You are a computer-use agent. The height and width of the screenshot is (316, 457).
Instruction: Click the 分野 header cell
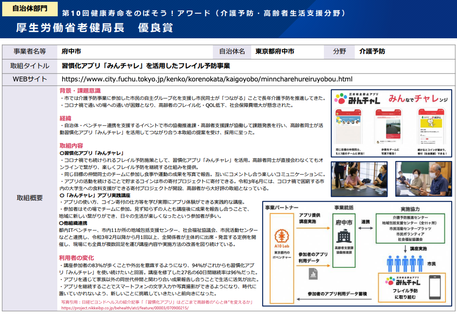point(339,51)
